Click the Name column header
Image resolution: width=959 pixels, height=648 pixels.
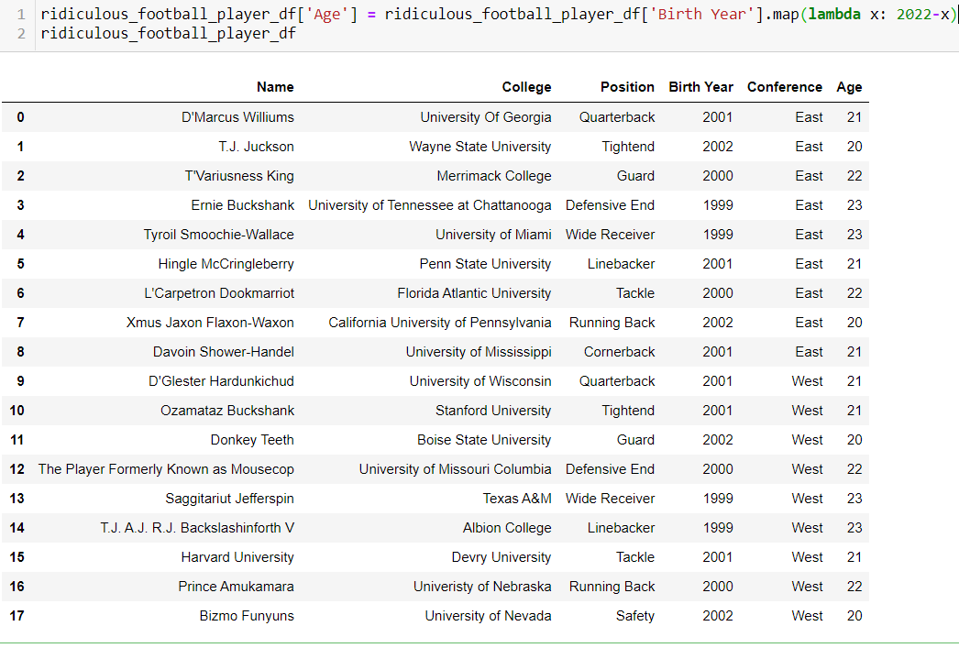[275, 87]
